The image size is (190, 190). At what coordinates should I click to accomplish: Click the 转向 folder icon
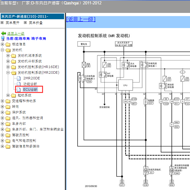[x=8, y=107]
